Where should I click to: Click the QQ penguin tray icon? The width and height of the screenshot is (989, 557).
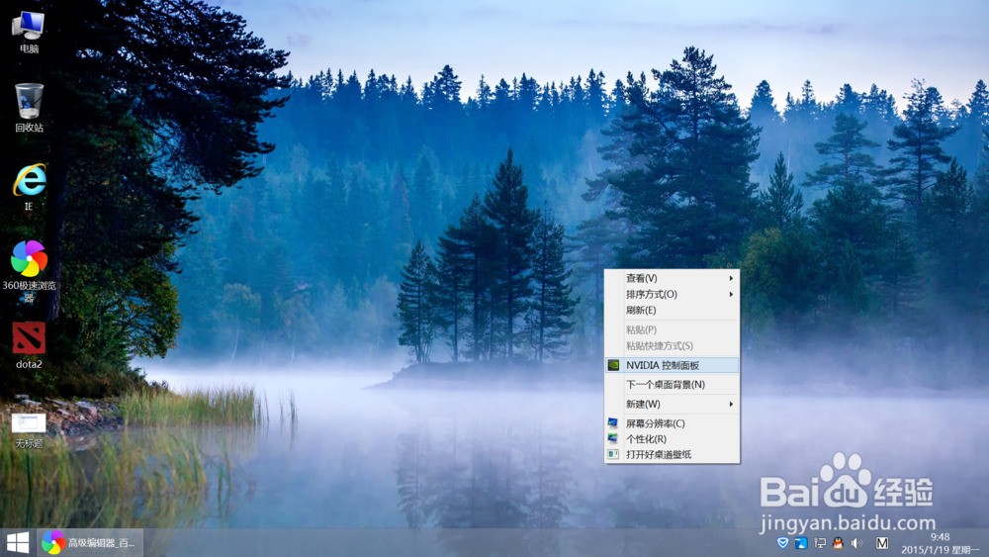point(838,543)
